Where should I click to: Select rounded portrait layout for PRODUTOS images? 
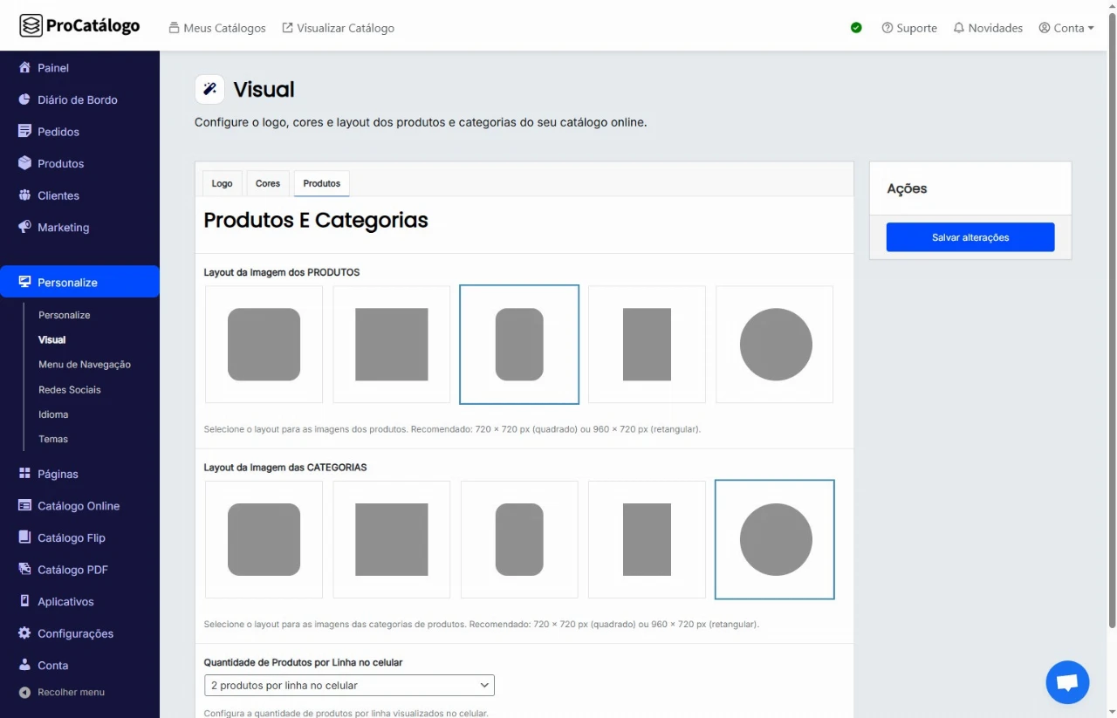click(x=519, y=345)
